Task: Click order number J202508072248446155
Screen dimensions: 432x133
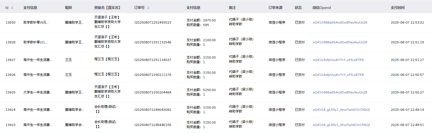Action: [153, 125]
